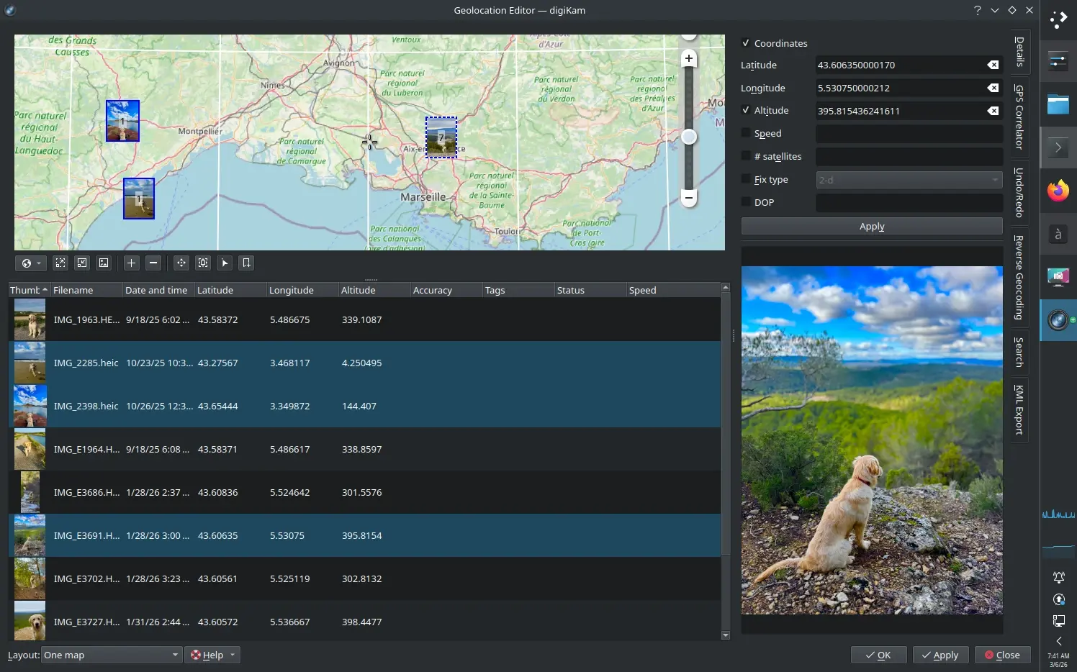Image resolution: width=1077 pixels, height=672 pixels.
Task: Zoom out on the map with the minus icon
Action: [x=153, y=263]
